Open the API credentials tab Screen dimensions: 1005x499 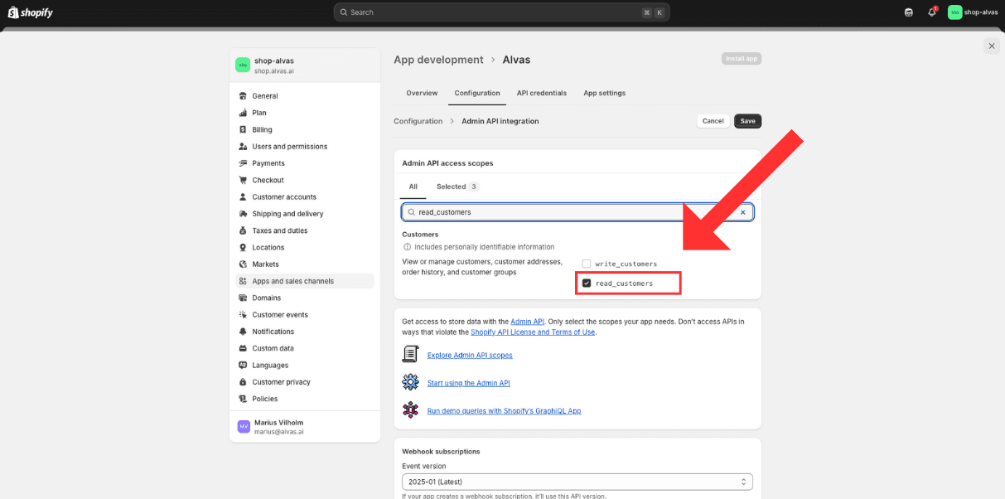(x=542, y=93)
